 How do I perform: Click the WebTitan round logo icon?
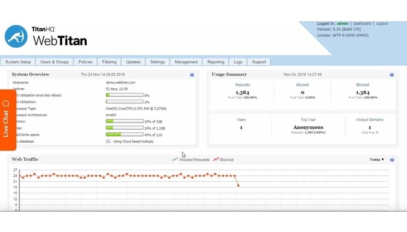coord(16,36)
